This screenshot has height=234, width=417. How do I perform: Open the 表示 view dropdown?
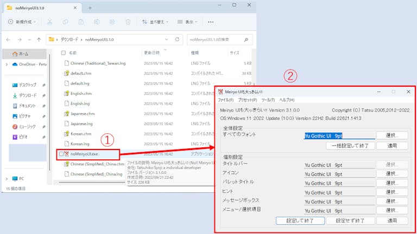pyautogui.click(x=187, y=22)
